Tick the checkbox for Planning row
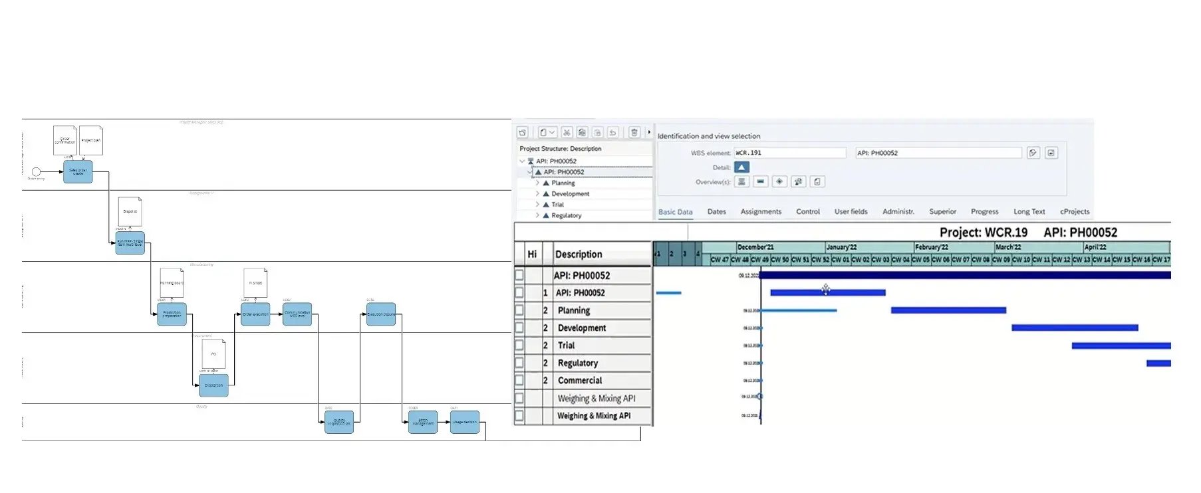The width and height of the screenshot is (1201, 493). [519, 310]
